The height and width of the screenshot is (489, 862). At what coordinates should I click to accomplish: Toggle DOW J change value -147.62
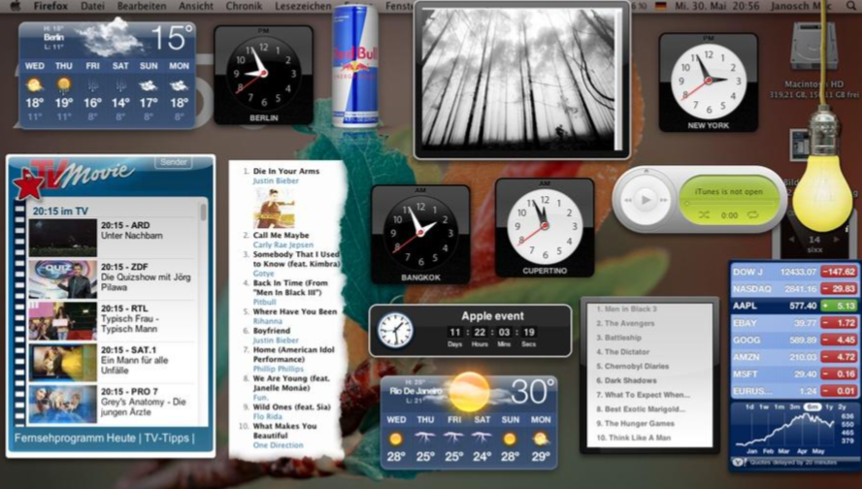tap(839, 272)
